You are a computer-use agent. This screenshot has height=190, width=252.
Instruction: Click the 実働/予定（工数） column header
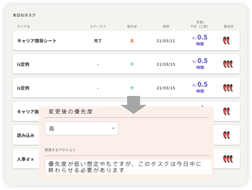199,24
